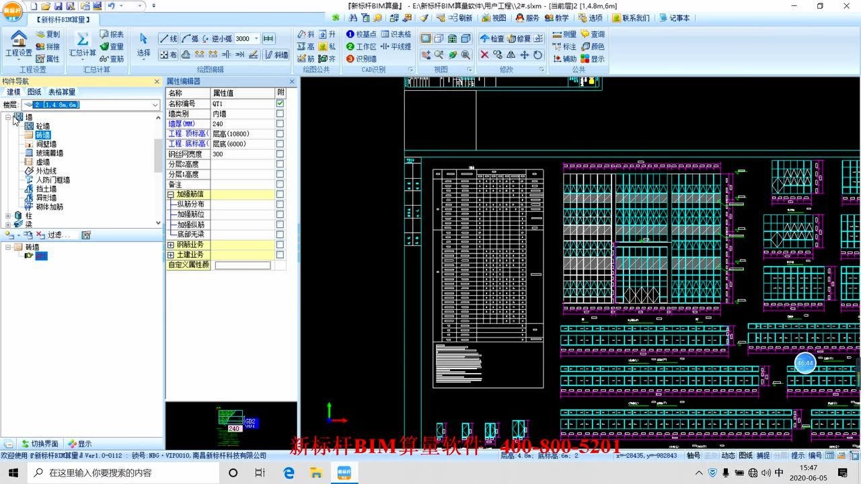861x484 pixels.
Task: Check the box beside 钢丝网宽度 property
Action: (x=281, y=153)
